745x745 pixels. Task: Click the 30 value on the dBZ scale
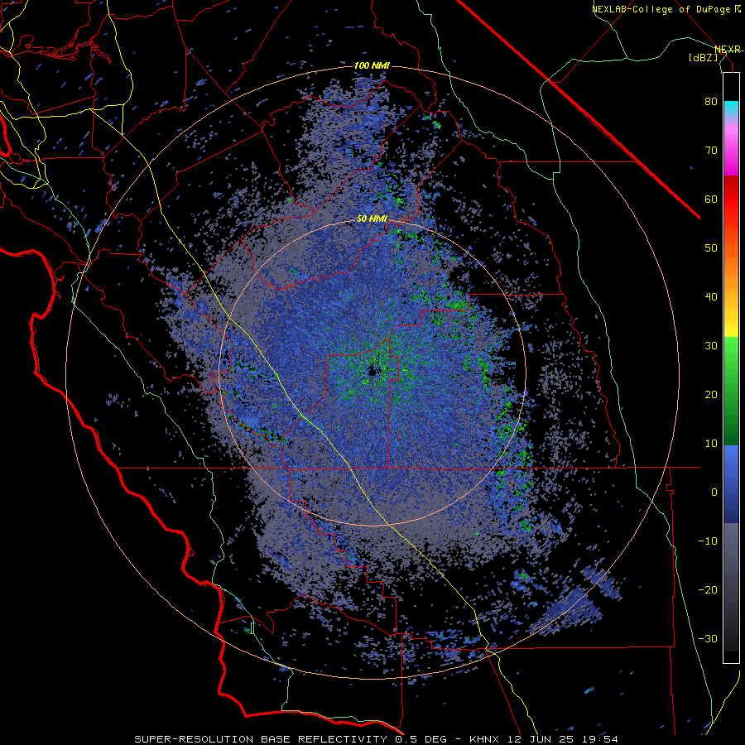pyautogui.click(x=711, y=345)
